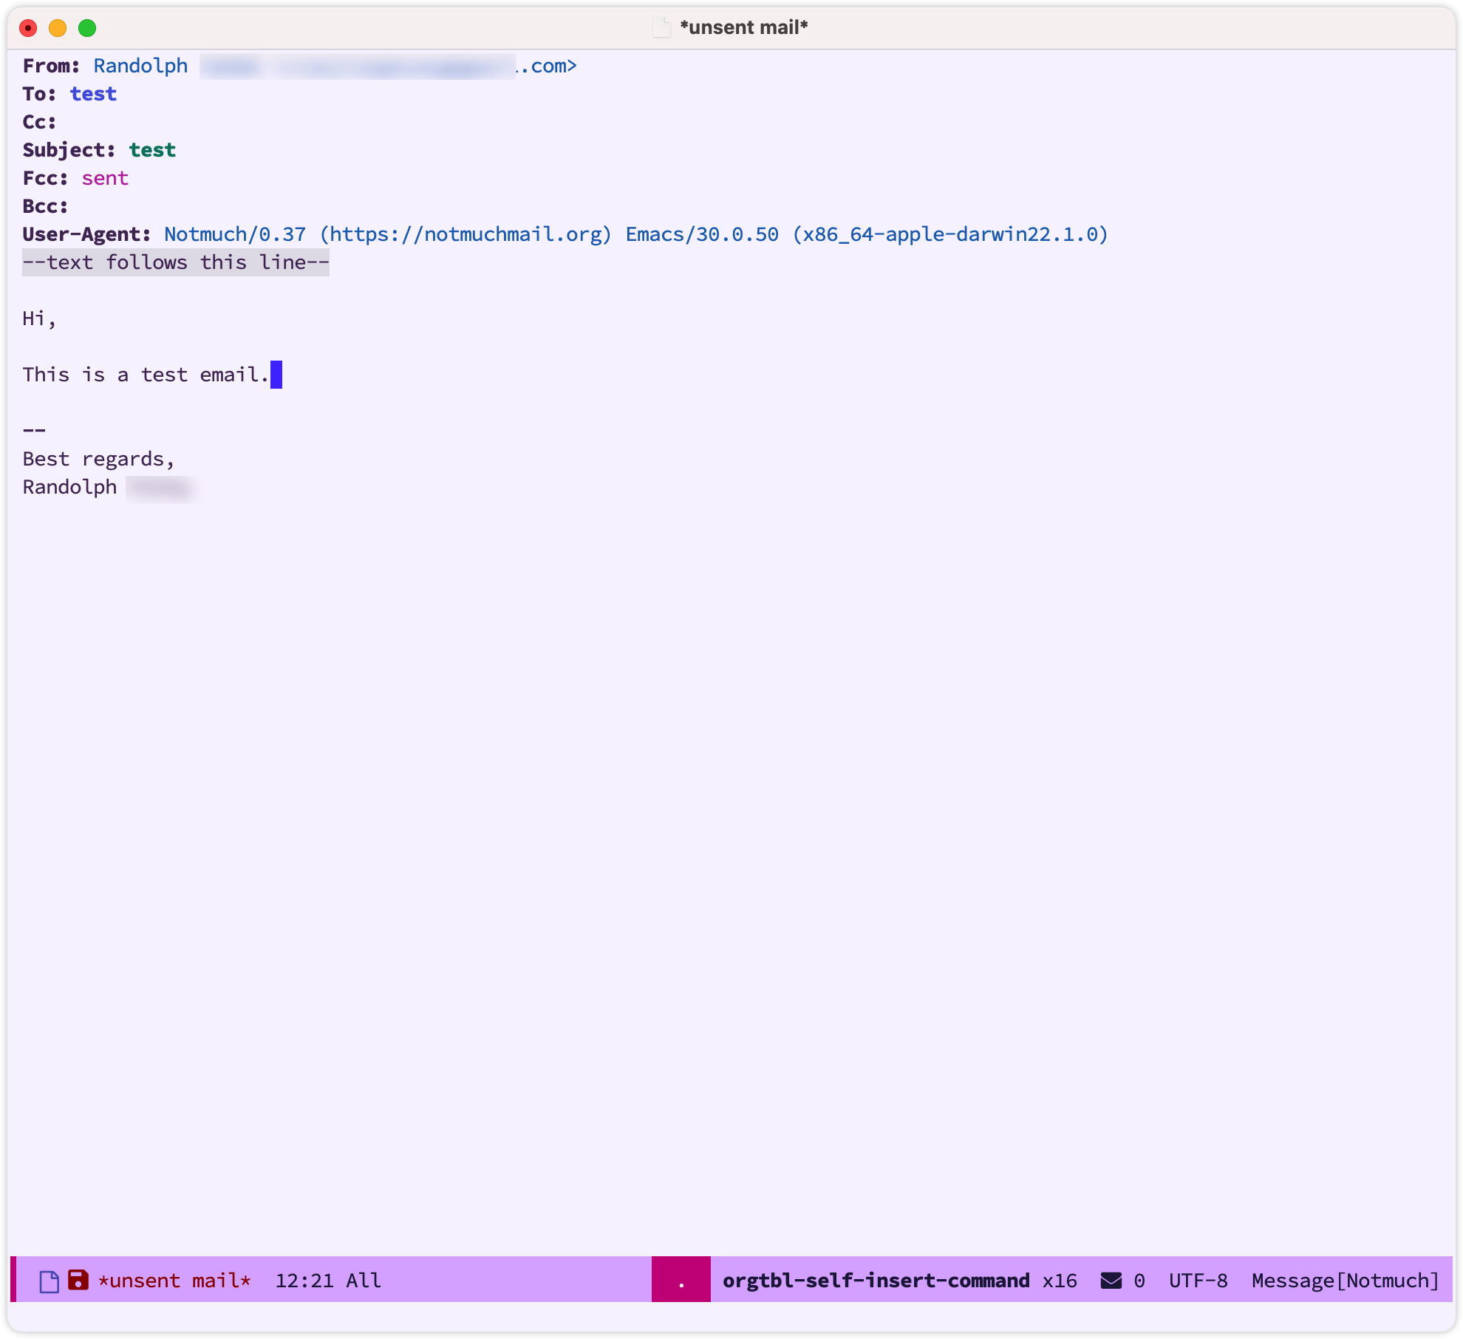Minimize the window with the yellow button
Image resolution: width=1463 pixels, height=1339 pixels.
58,28
